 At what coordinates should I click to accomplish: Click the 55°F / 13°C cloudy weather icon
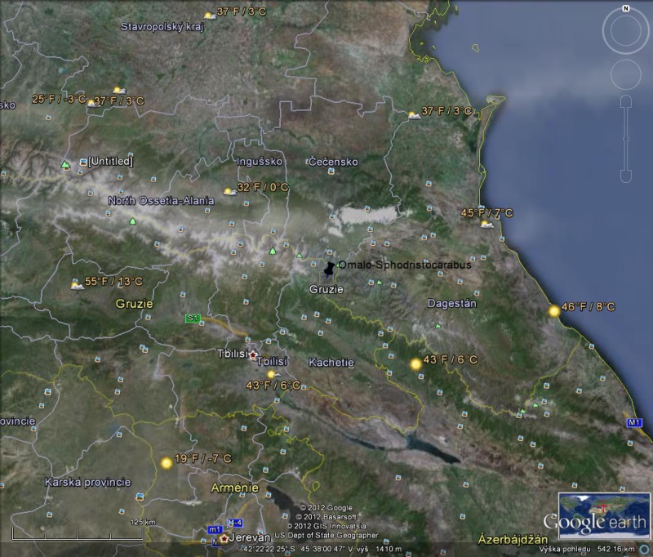click(77, 285)
